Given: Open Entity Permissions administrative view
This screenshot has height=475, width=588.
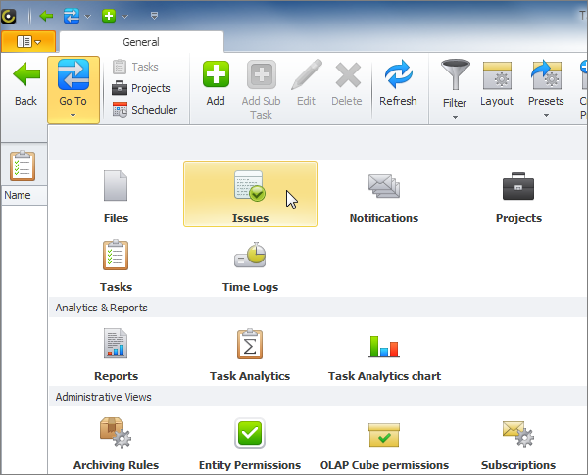Looking at the screenshot, I should 250,442.
